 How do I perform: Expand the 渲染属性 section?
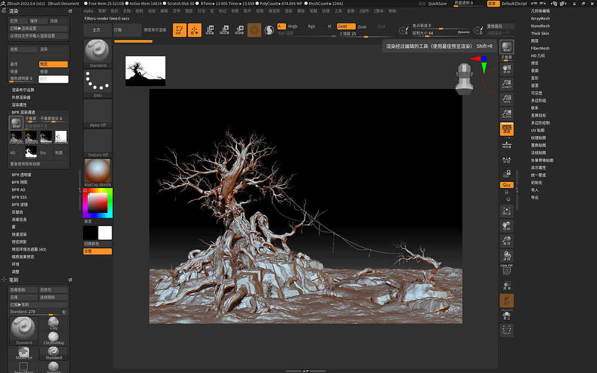(19, 104)
